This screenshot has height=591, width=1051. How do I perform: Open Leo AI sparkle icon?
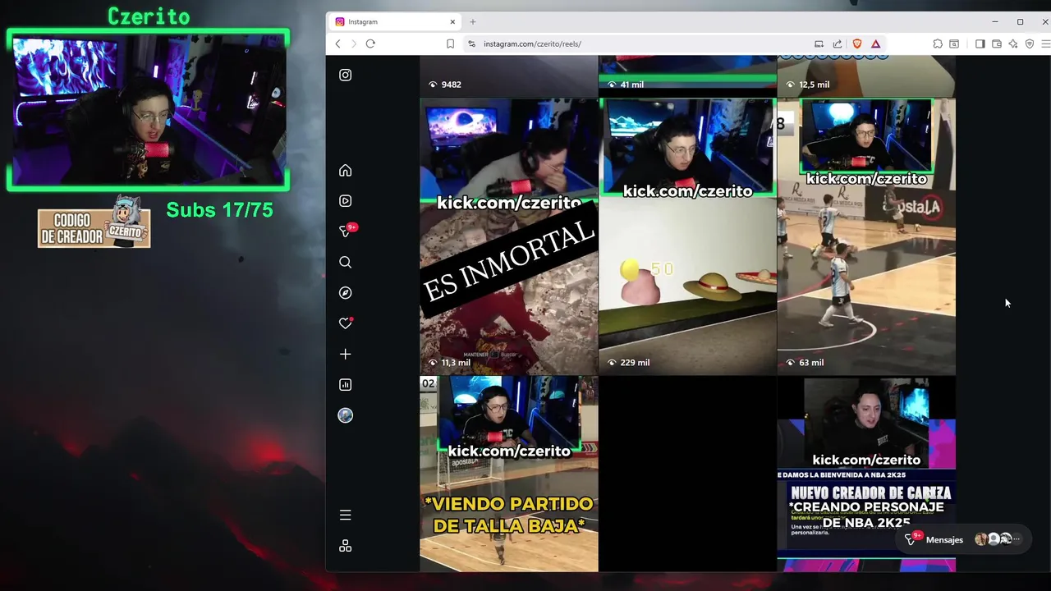coord(1013,44)
